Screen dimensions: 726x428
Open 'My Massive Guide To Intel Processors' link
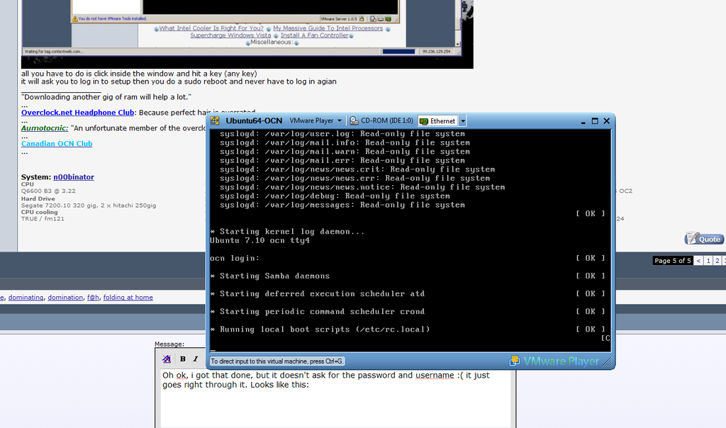click(x=328, y=28)
